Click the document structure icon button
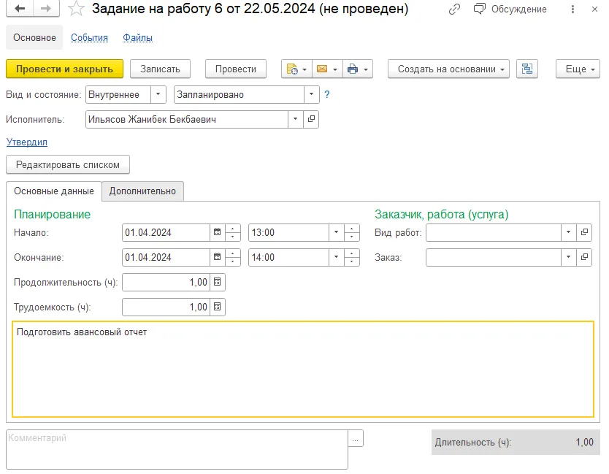The width and height of the screenshot is (609, 474). pyautogui.click(x=527, y=69)
